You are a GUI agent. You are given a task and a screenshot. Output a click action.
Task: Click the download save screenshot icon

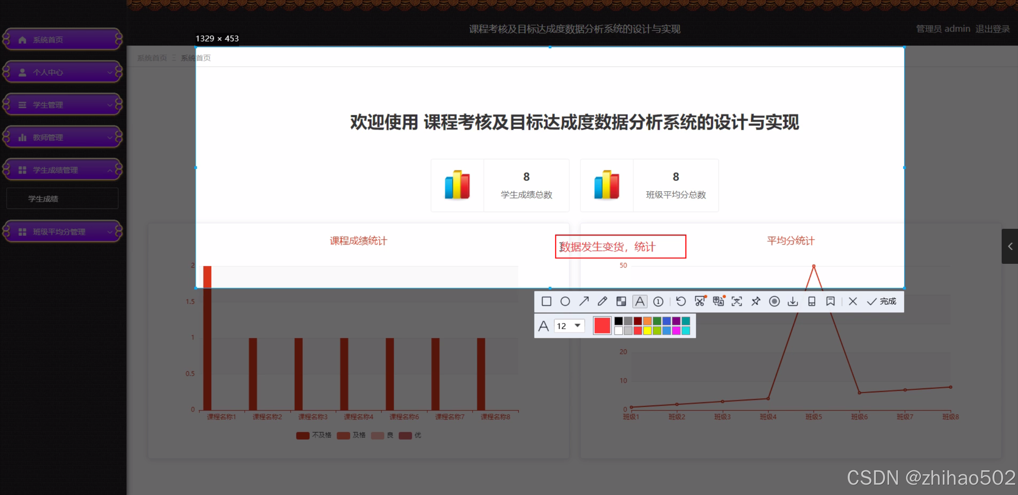792,301
